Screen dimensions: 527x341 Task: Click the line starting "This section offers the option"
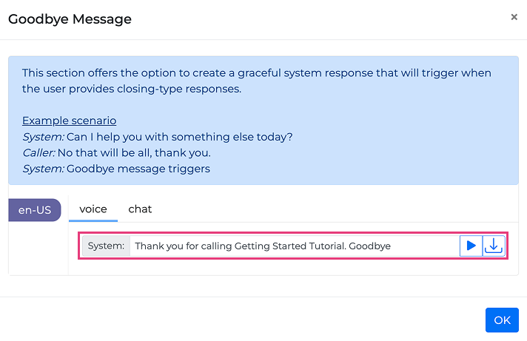(x=256, y=73)
